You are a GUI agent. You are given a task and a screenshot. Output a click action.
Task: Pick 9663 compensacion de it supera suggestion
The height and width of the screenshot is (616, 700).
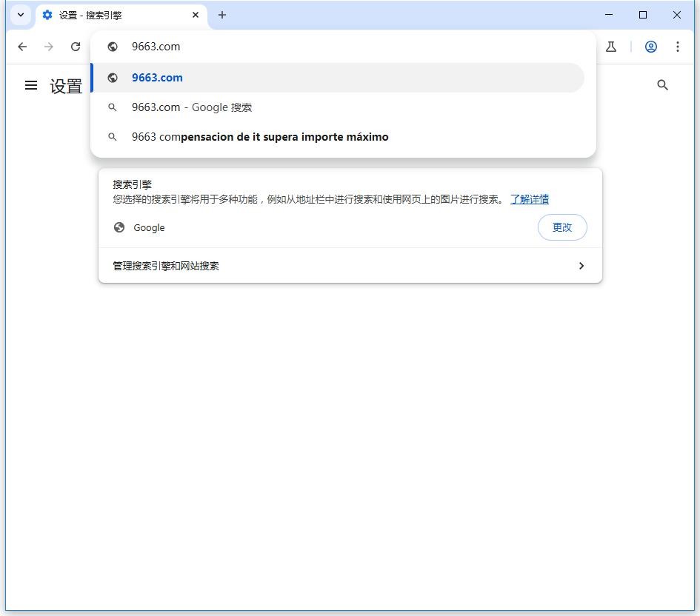click(x=338, y=137)
